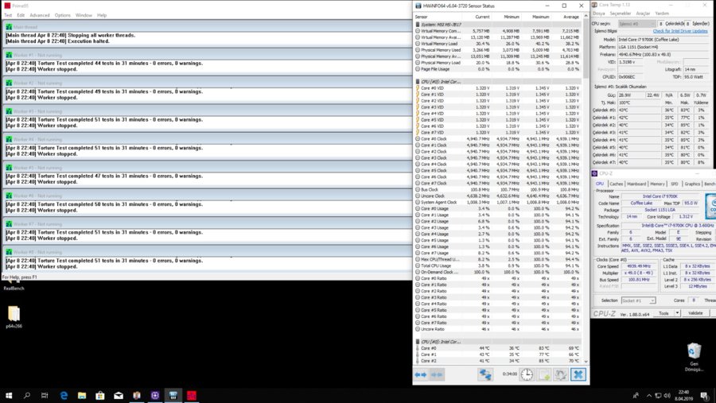Open taskbar Search magnifier
Screen dimensions: 716x403
[26, 395]
